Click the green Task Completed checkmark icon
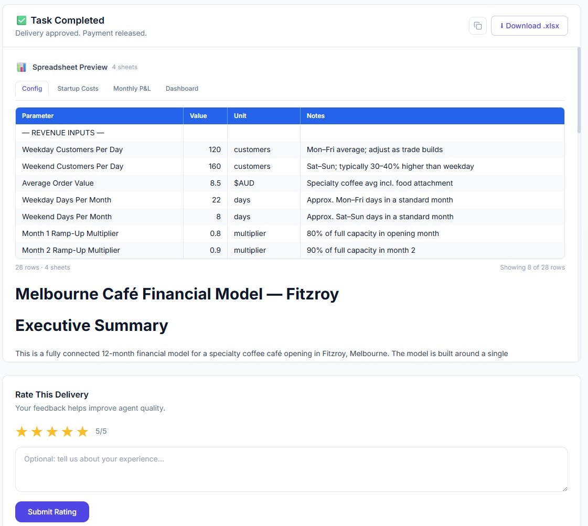The width and height of the screenshot is (588, 526). coord(21,20)
